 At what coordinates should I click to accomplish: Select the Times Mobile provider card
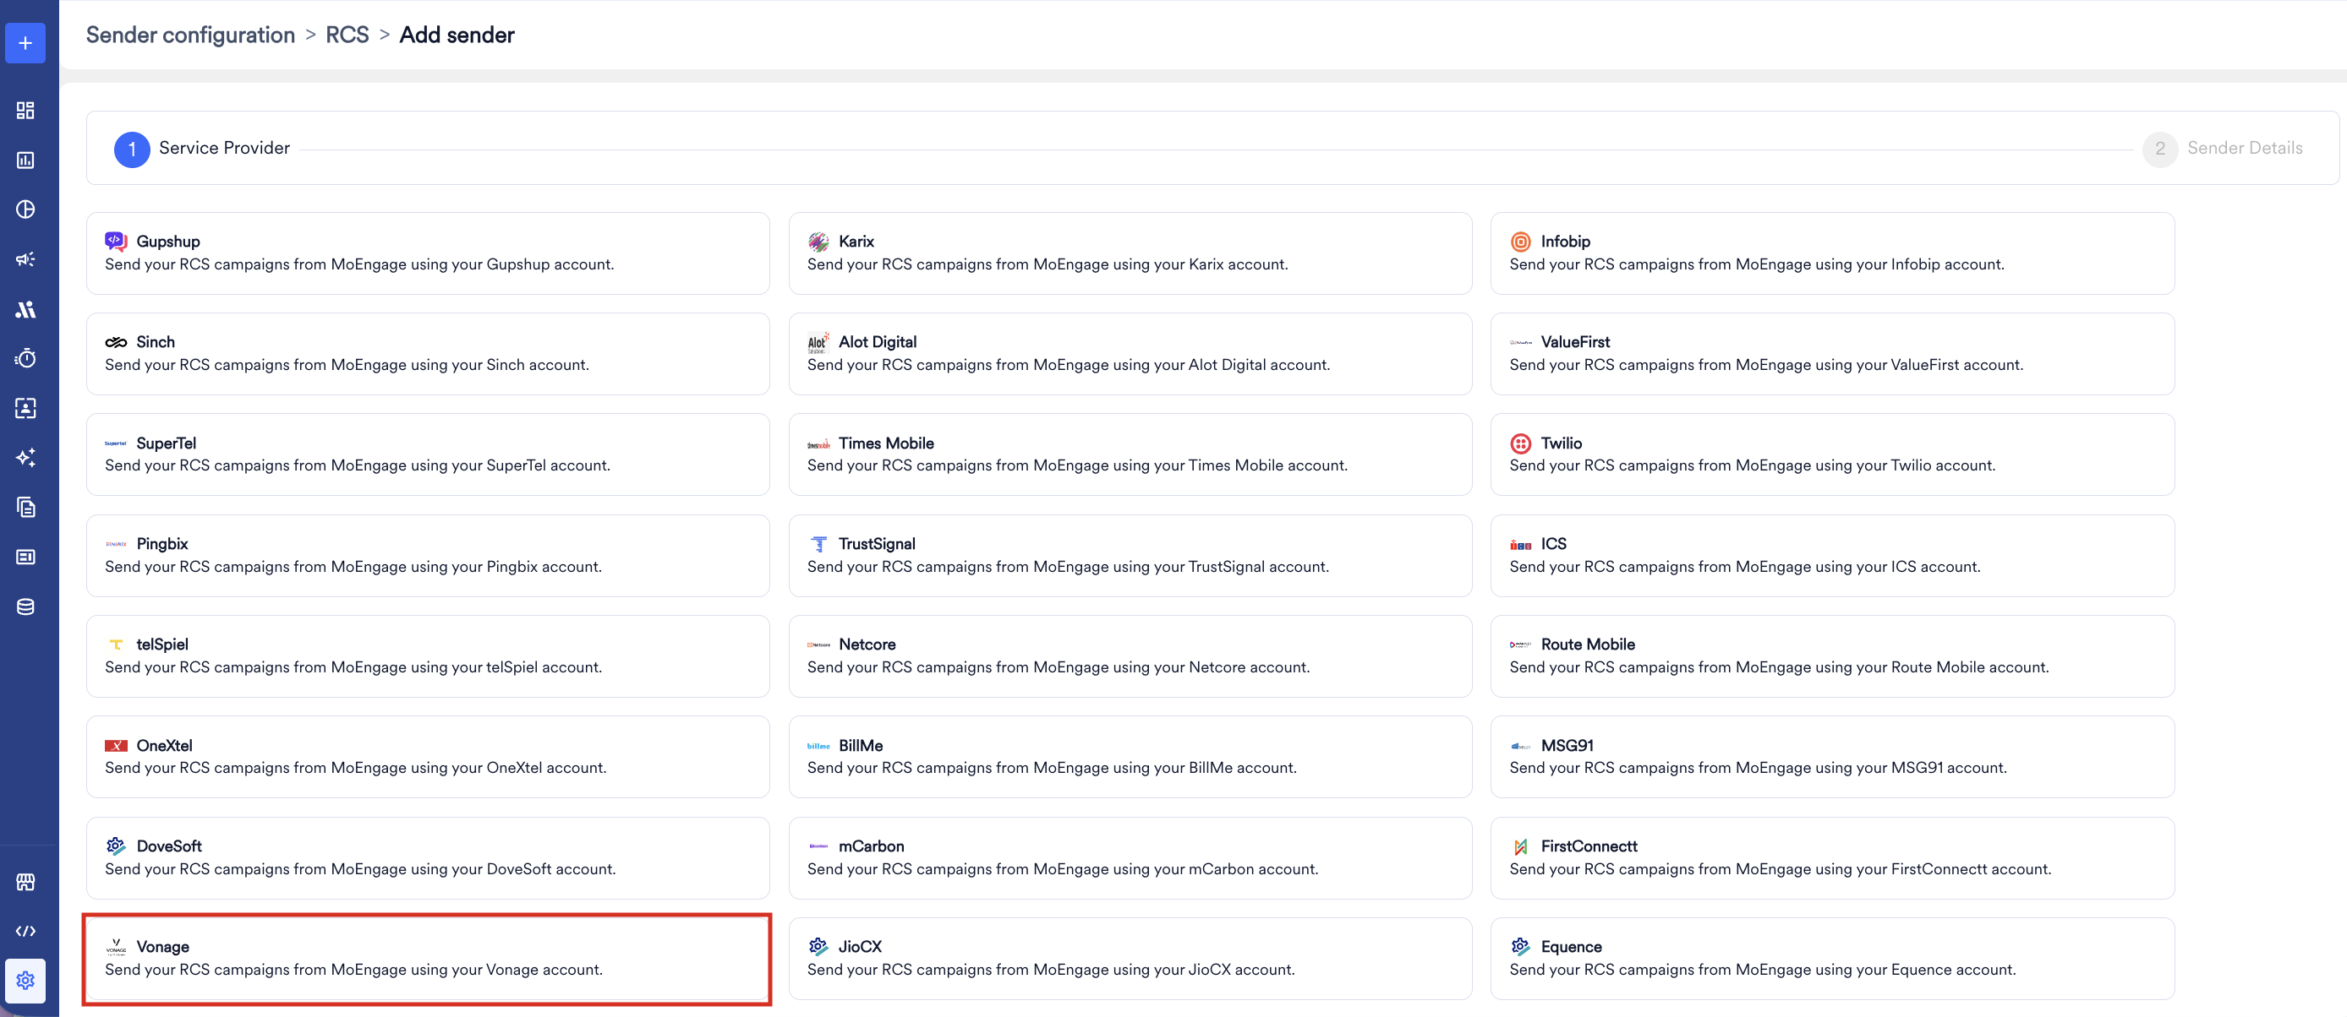(1130, 454)
